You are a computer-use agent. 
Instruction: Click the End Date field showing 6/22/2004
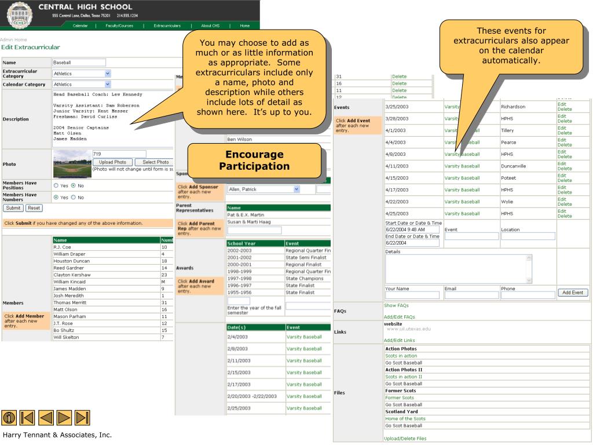(x=412, y=243)
